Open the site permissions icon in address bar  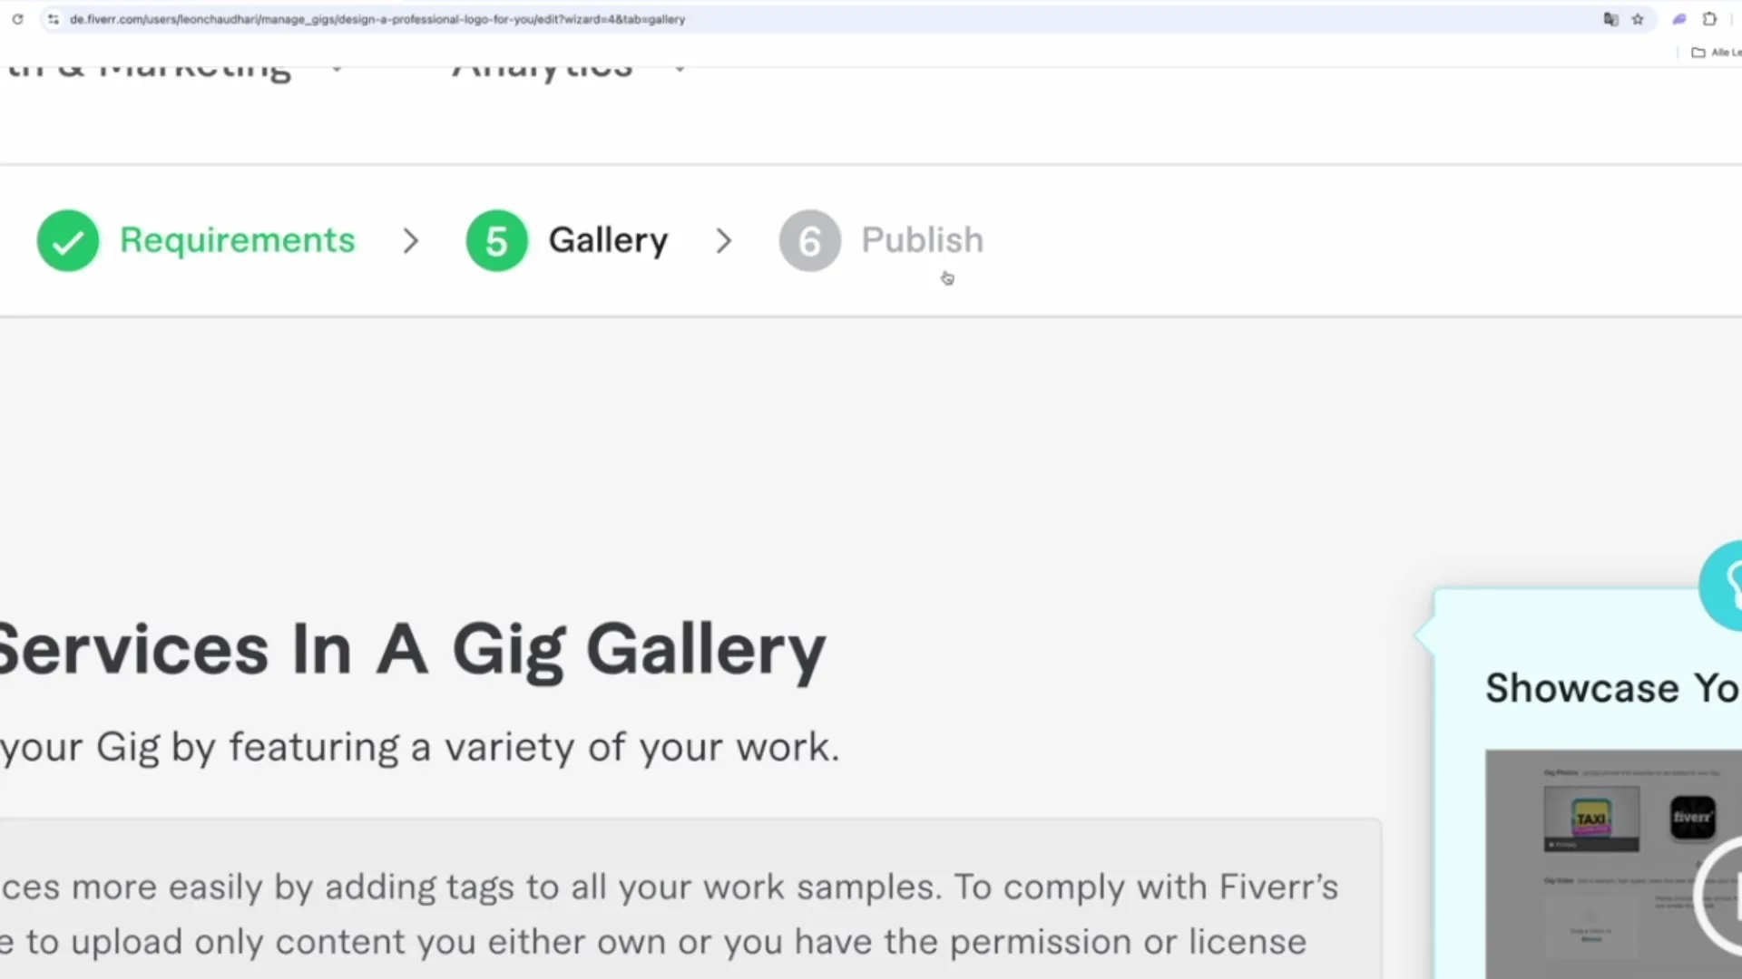pyautogui.click(x=53, y=19)
